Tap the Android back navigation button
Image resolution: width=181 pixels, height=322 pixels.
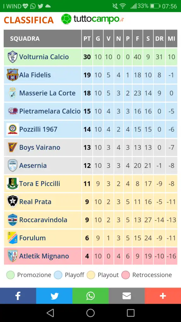[50, 313]
